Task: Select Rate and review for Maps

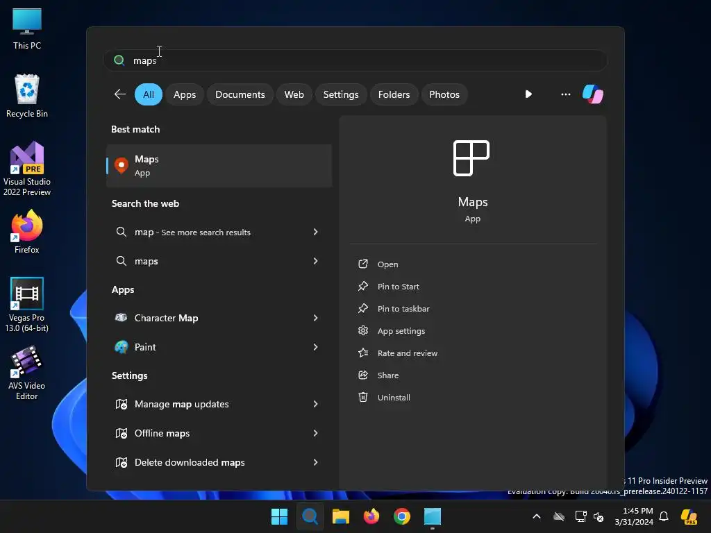Action: click(x=407, y=353)
